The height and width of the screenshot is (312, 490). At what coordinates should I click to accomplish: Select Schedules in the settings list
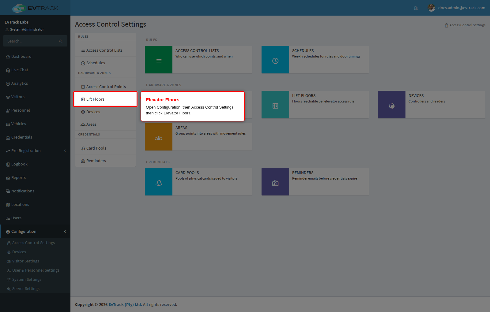point(105,63)
